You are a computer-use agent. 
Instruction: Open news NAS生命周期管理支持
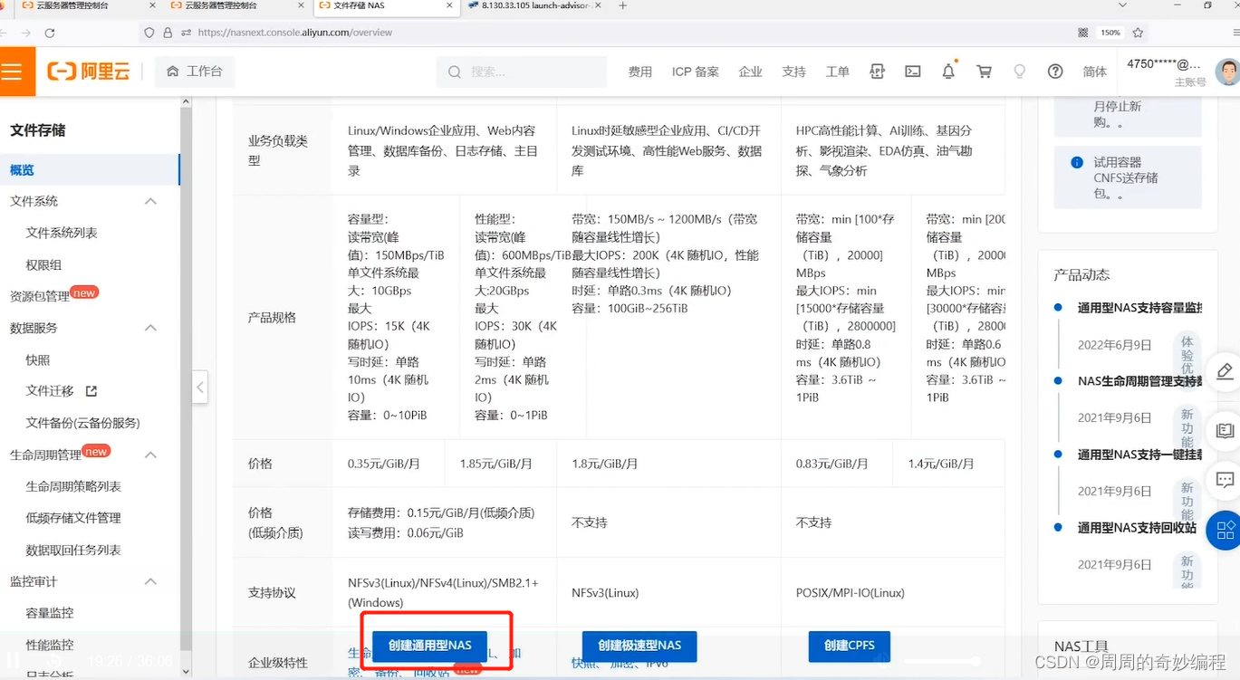(x=1139, y=381)
